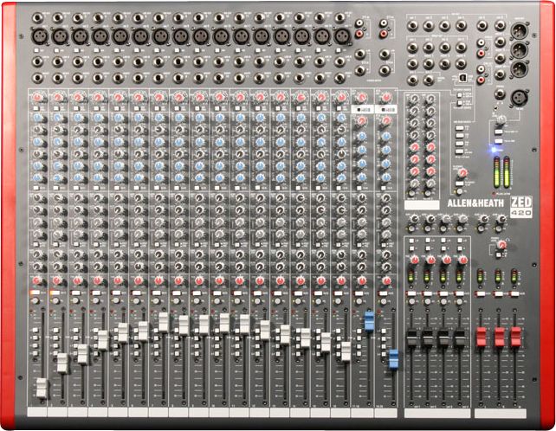Select the top RCA jack above the USB port
The image size is (556, 431).
481,42
